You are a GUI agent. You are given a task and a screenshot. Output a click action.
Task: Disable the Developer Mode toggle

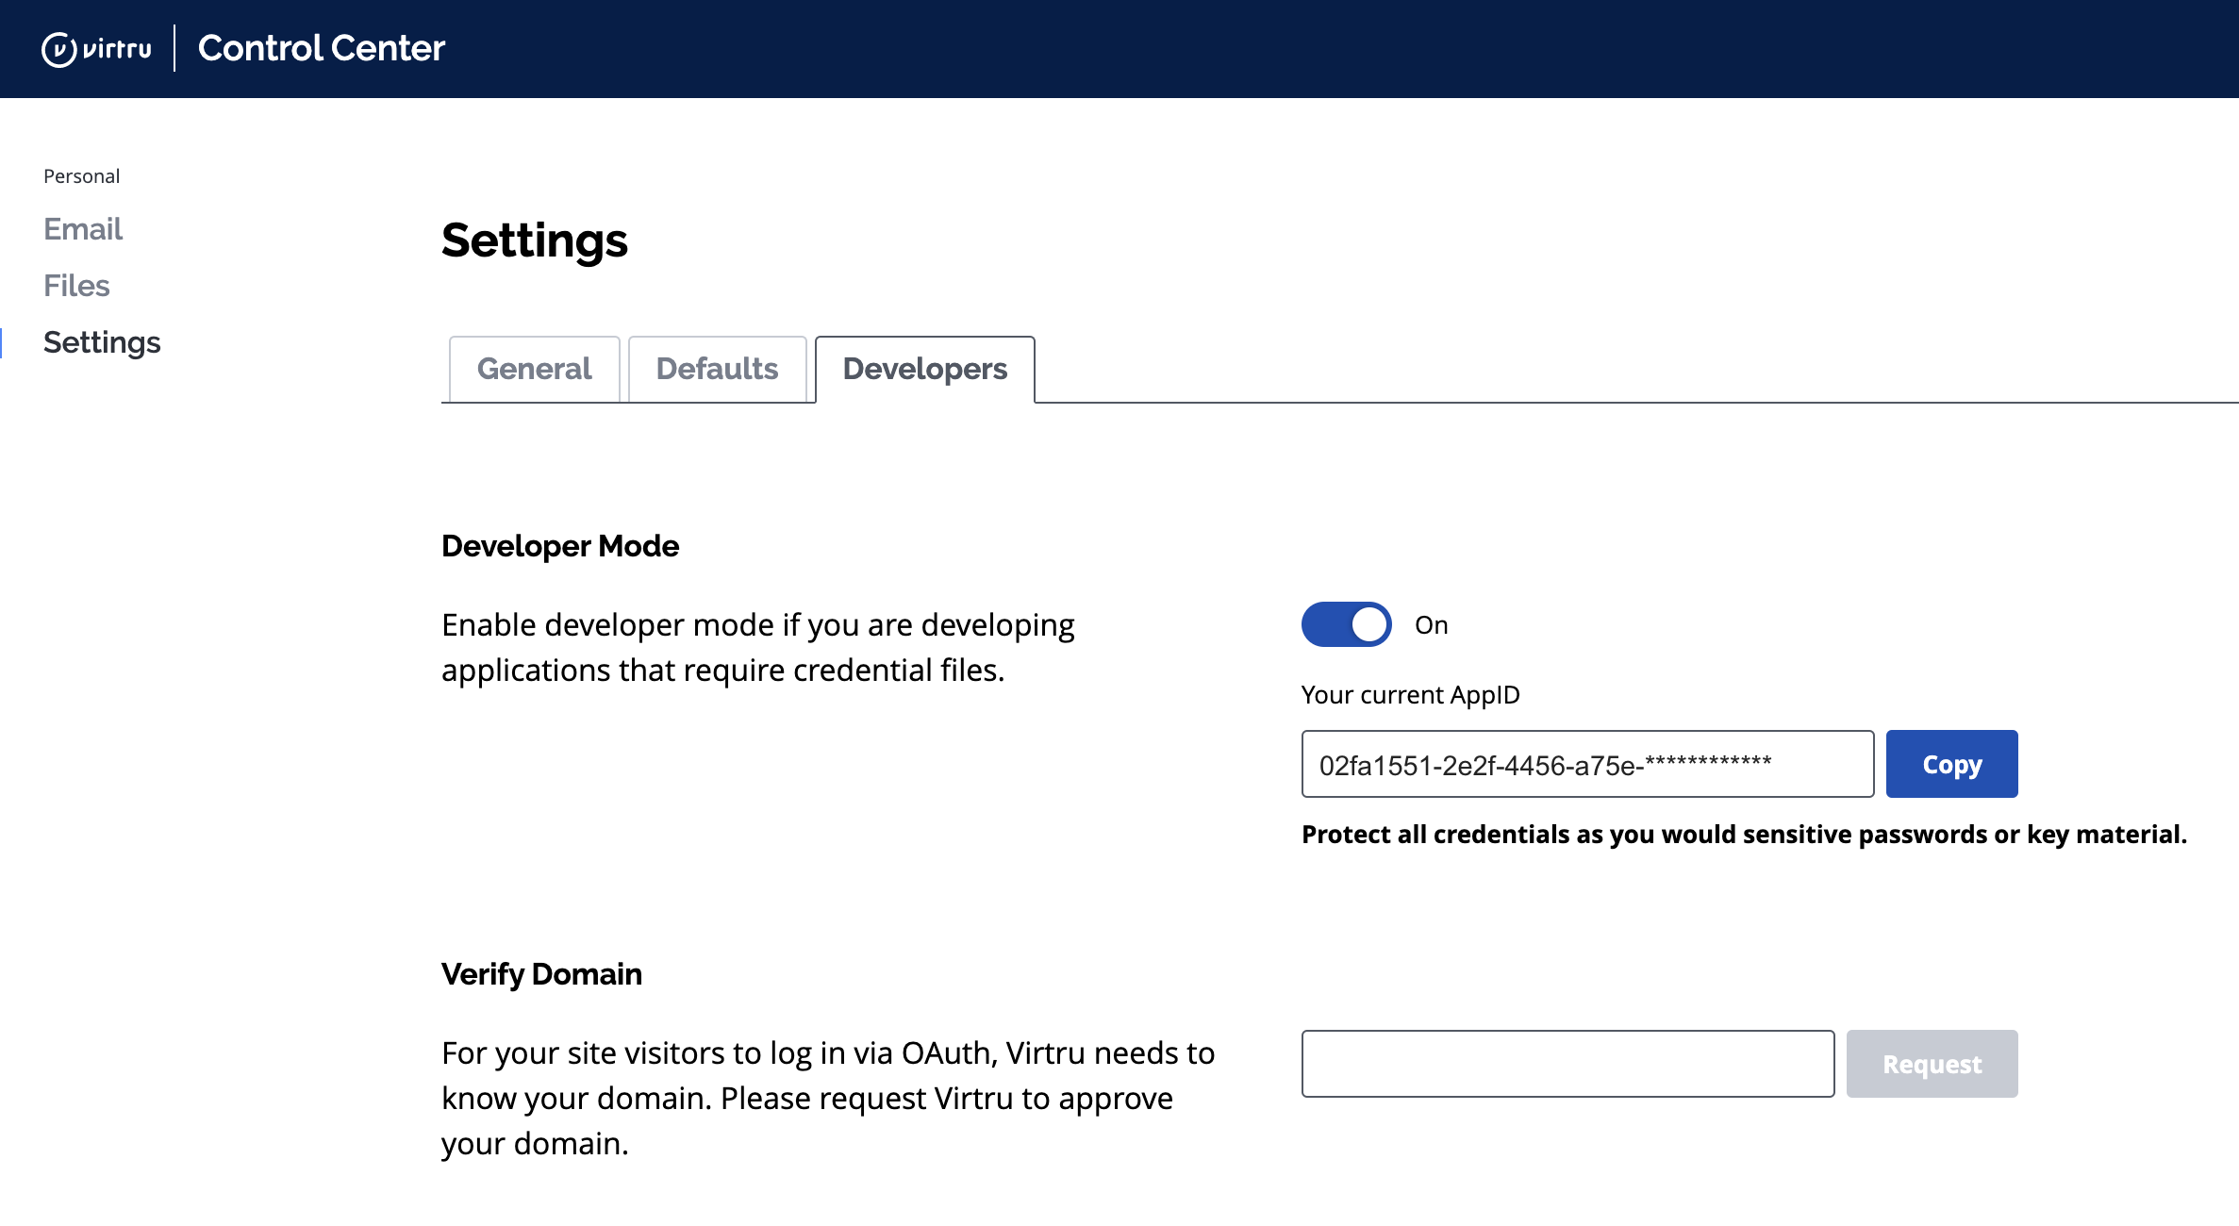[x=1346, y=624]
